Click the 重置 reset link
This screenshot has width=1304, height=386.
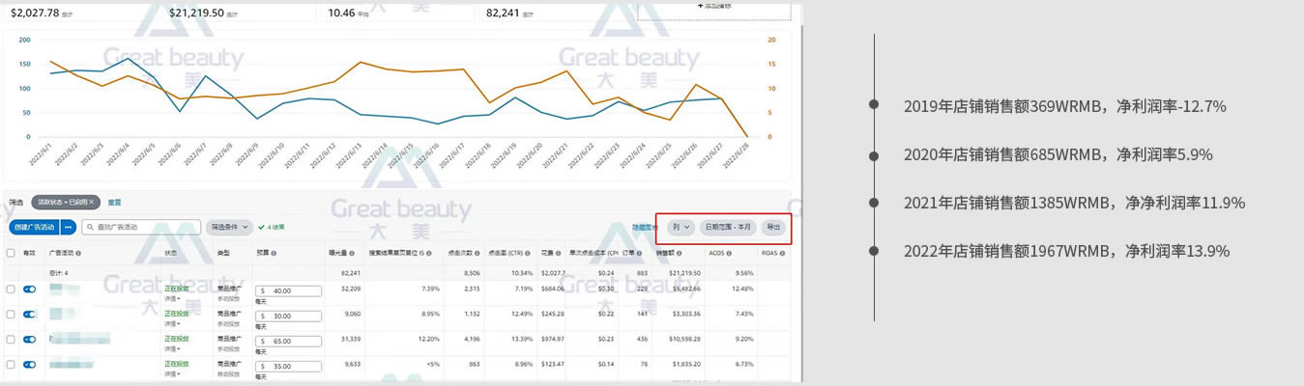[x=114, y=203]
